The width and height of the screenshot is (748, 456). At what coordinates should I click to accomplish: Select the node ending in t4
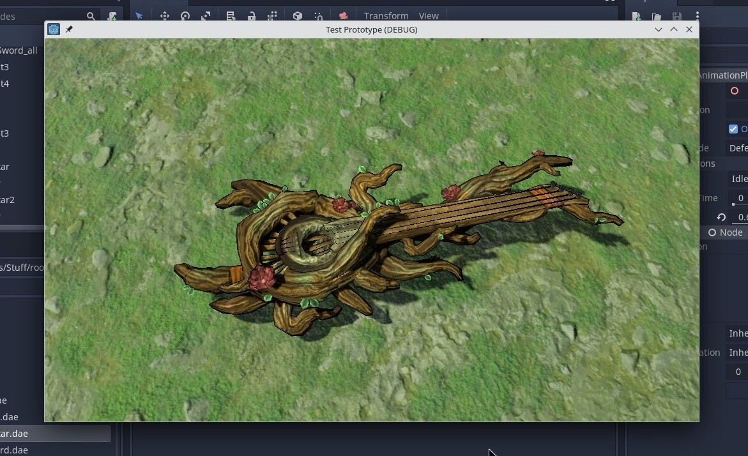(x=4, y=84)
